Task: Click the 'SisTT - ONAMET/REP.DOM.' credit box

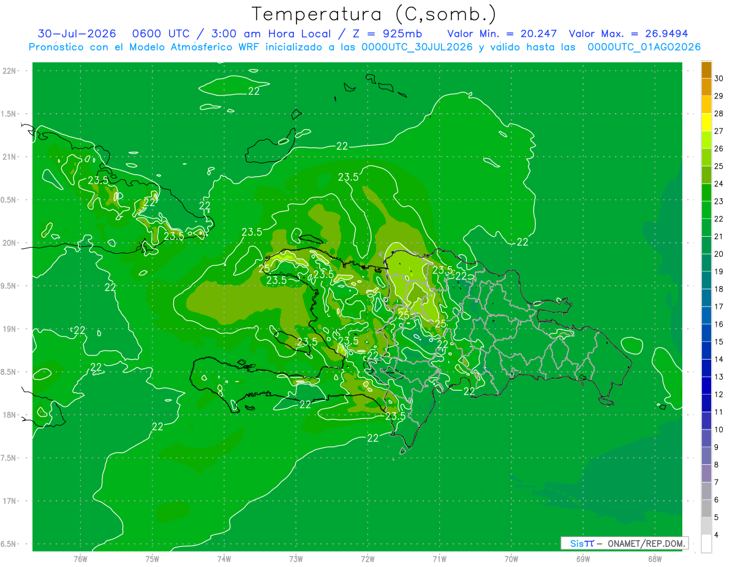Action: click(624, 543)
